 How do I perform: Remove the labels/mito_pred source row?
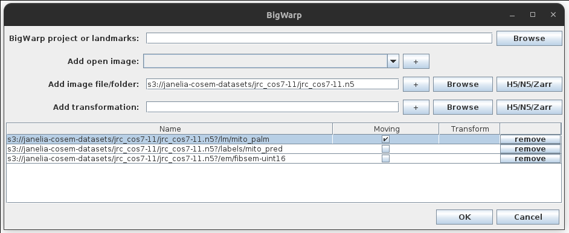(530, 149)
